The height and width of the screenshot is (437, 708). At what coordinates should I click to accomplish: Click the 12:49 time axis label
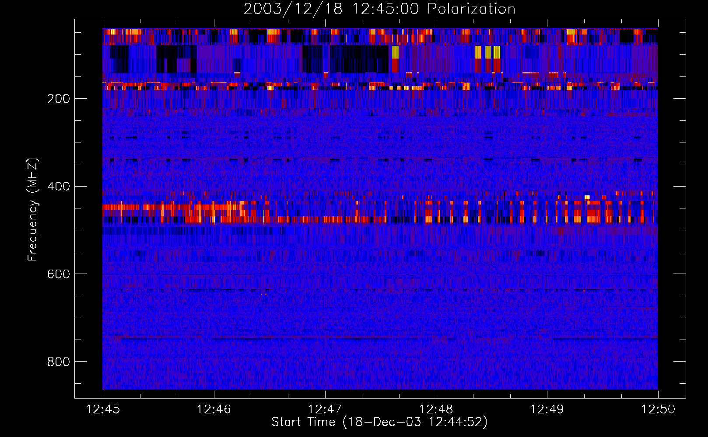[x=547, y=409]
